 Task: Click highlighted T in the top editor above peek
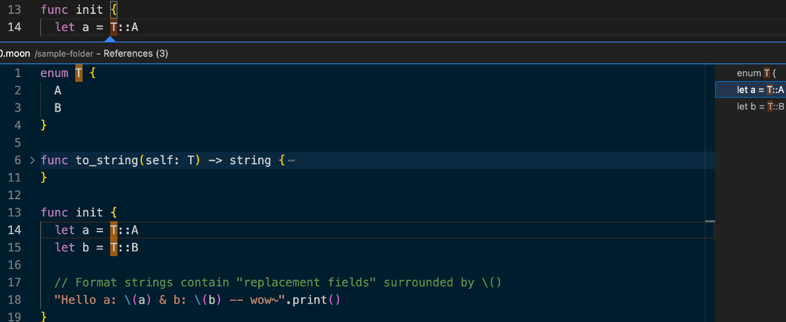(x=114, y=27)
